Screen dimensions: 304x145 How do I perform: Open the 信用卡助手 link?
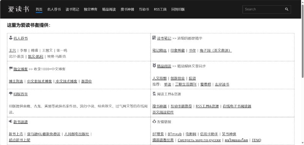(x=209, y=134)
